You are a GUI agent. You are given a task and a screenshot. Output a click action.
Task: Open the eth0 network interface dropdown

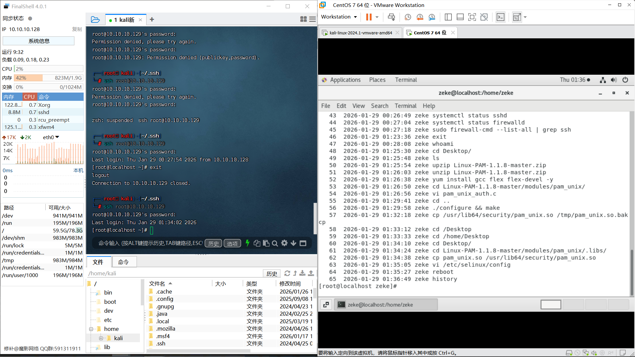(51, 137)
